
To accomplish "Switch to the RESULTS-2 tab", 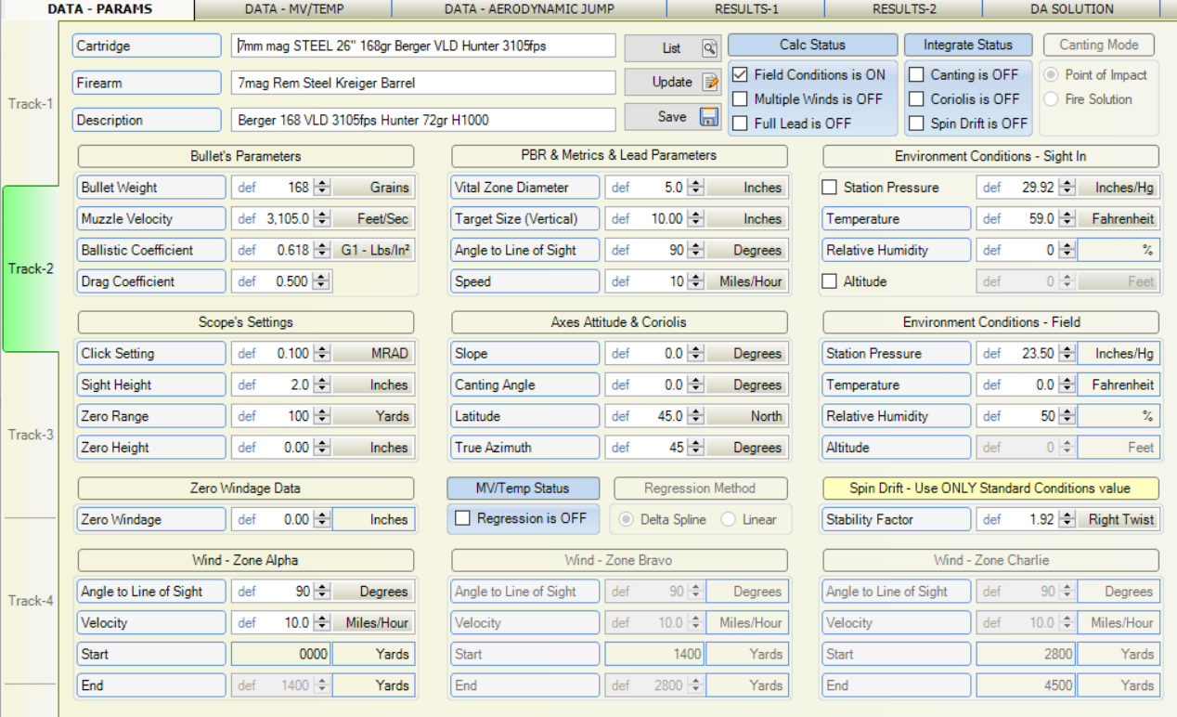I will 904,9.
